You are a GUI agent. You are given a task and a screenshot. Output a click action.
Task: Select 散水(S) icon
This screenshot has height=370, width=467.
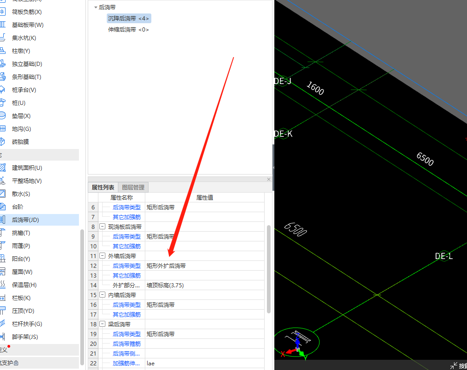pos(2,194)
